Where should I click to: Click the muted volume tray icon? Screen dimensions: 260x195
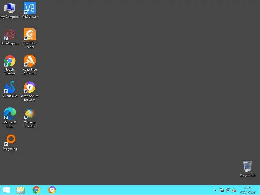234,190
